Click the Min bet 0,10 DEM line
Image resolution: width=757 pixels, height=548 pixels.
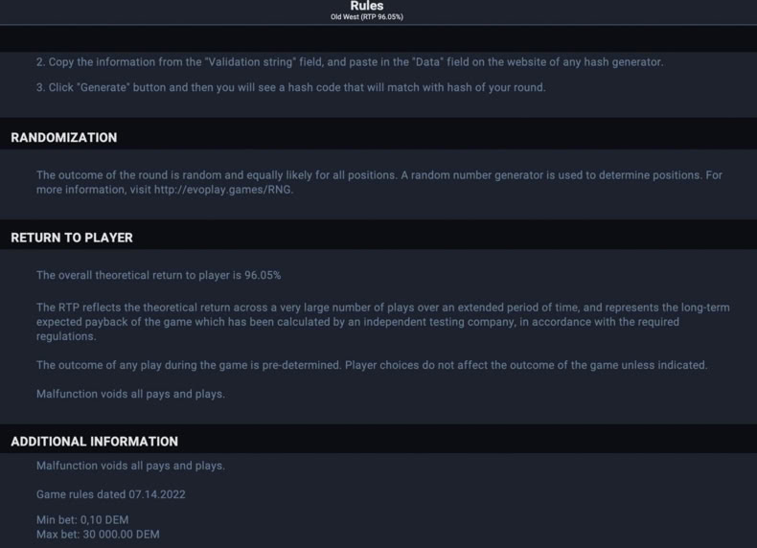82,520
